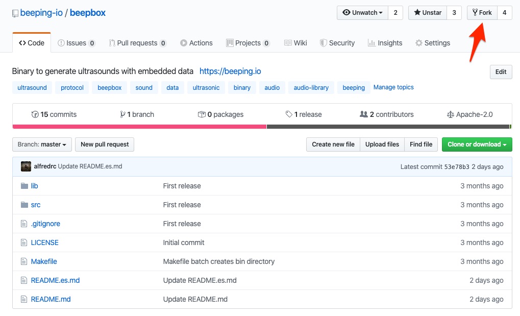Click the Insights graph icon
Viewport: 520px width, 316px height.
[x=372, y=43]
